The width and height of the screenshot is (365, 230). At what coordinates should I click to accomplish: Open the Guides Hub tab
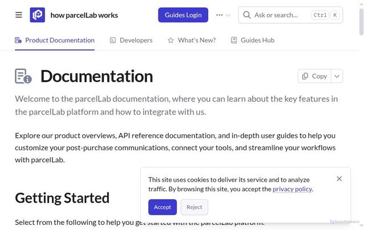click(253, 40)
